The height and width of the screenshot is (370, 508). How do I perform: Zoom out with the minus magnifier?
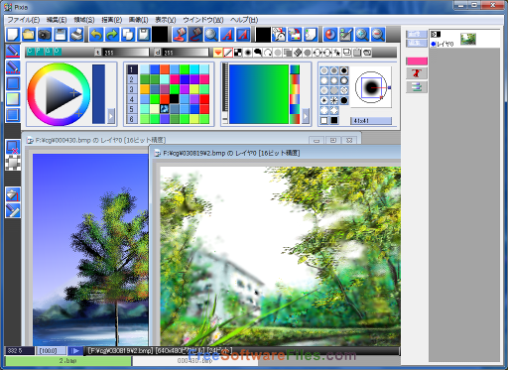tap(378, 35)
